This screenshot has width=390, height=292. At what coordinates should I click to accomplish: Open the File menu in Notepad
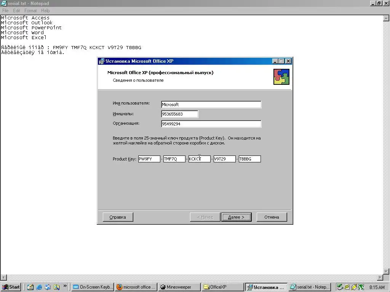[5, 10]
